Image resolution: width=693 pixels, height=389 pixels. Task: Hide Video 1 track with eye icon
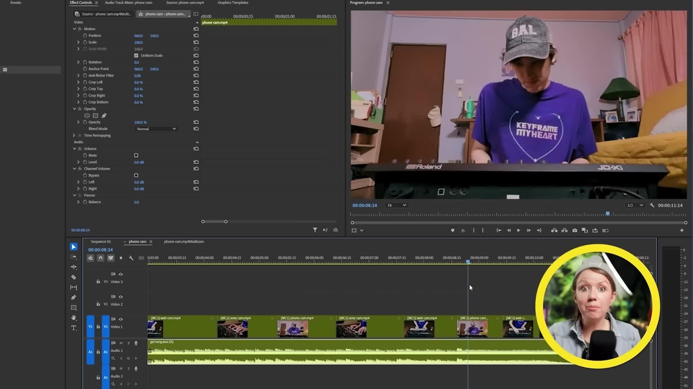pos(121,319)
